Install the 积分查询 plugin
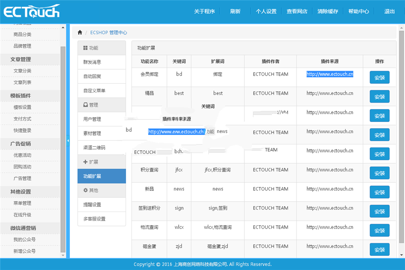This screenshot has width=405, height=270. [379, 173]
